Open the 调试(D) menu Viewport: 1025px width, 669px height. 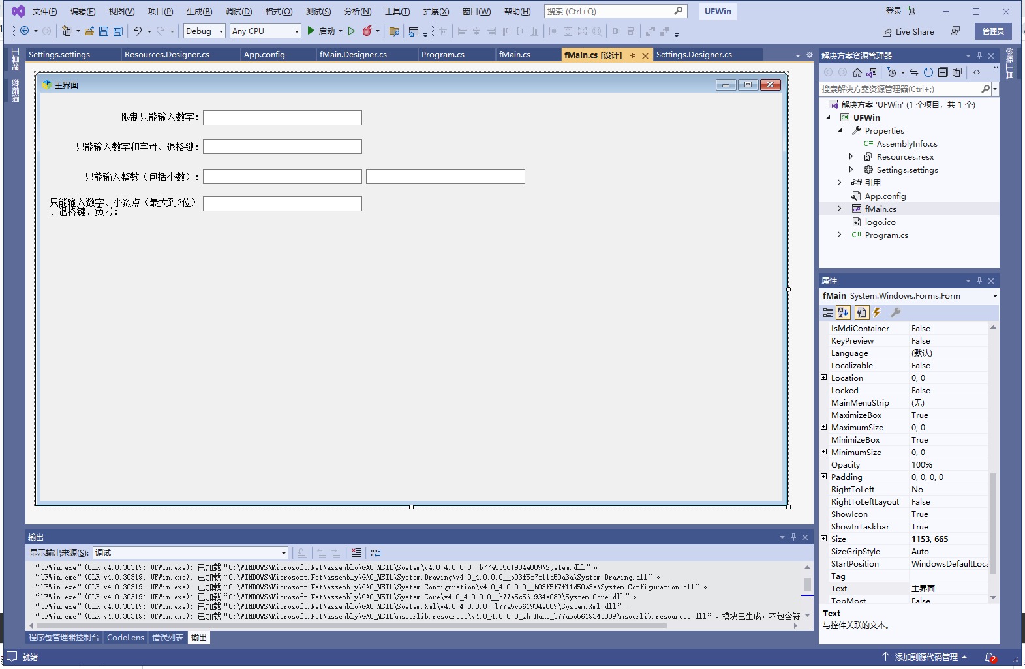click(239, 11)
